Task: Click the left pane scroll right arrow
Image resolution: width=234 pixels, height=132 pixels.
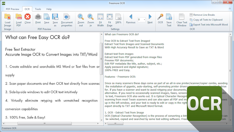Action: (x=98, y=124)
